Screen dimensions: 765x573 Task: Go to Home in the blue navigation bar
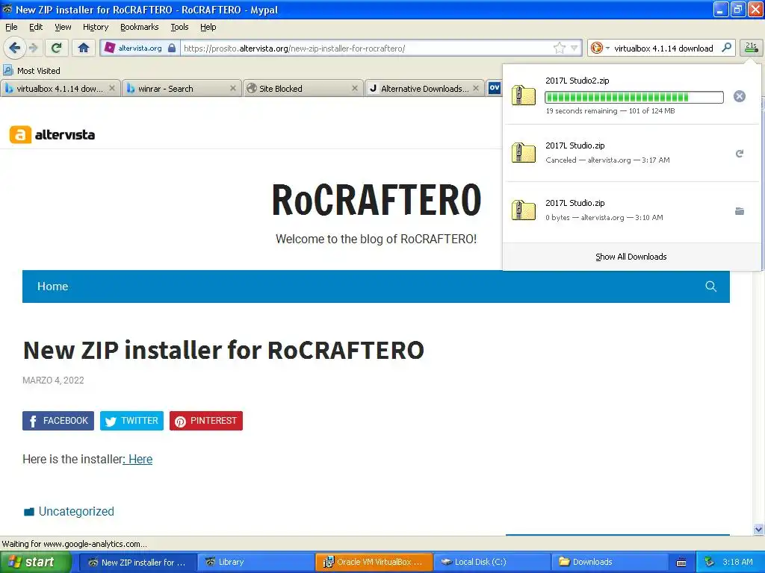(53, 286)
